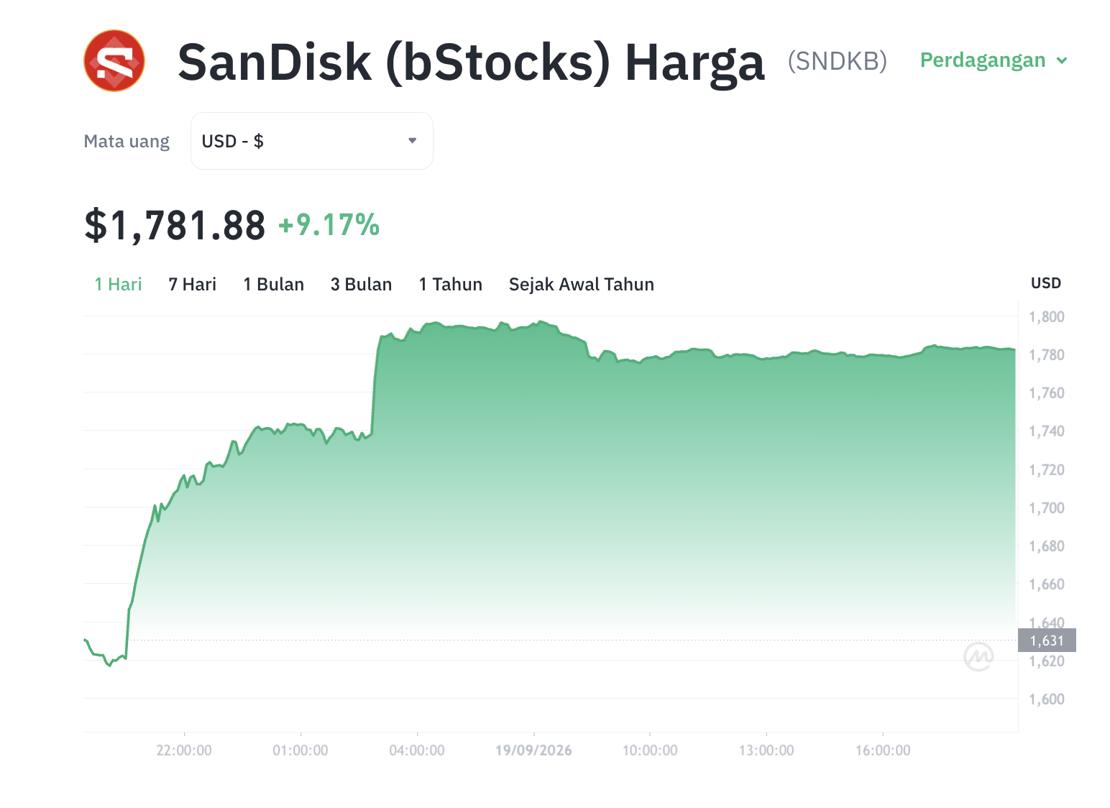This screenshot has height=808, width=1110.
Task: Click the 1,631 price marker label
Action: 1047,641
